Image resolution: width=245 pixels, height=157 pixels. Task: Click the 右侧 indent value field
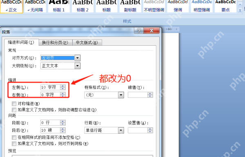coord(50,95)
